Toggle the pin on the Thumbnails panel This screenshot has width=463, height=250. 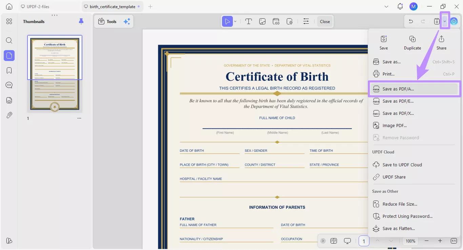click(81, 21)
